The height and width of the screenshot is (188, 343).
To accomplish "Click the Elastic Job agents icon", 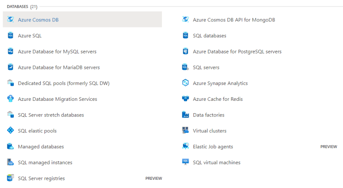I will (x=186, y=146).
